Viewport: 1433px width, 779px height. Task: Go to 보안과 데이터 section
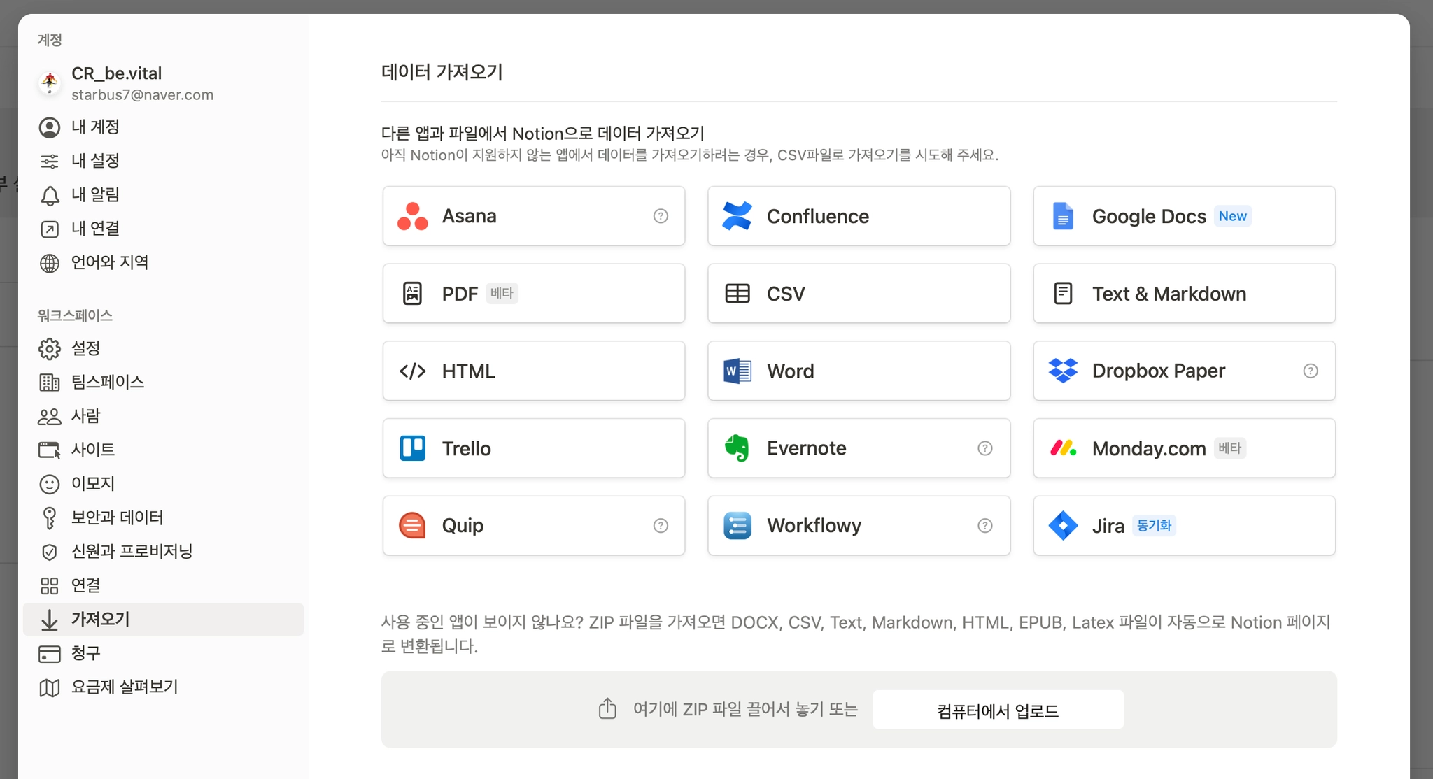117,517
